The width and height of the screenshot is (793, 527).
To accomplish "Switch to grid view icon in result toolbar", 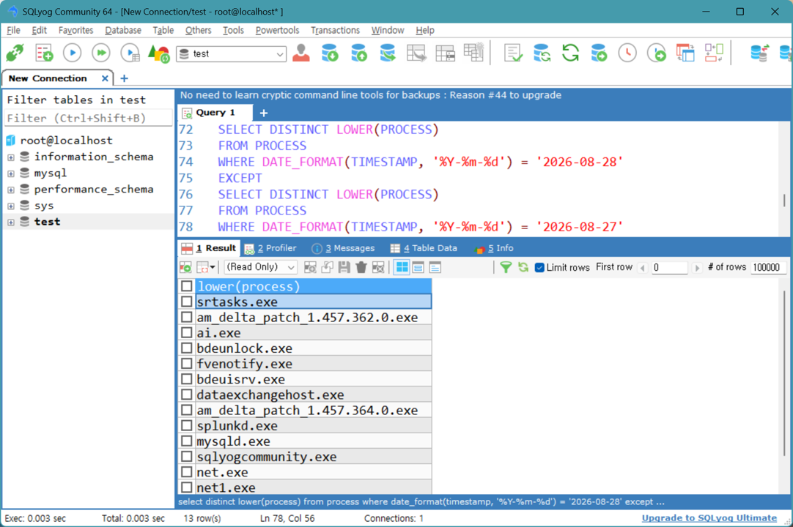I will click(402, 266).
